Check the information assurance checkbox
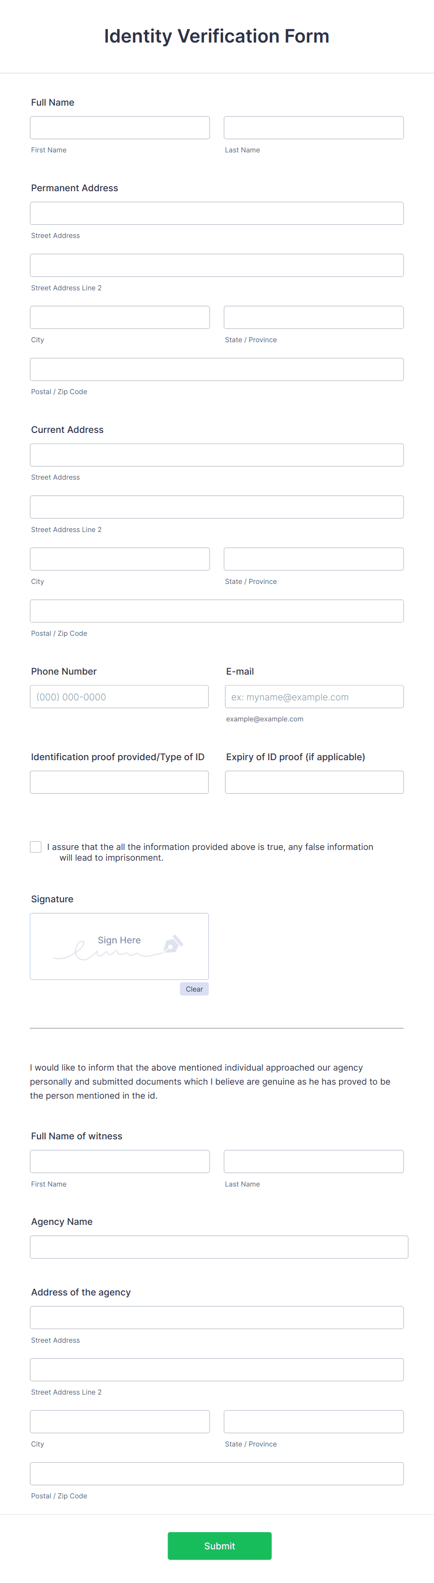Viewport: 434px width, 1583px height. click(x=35, y=846)
